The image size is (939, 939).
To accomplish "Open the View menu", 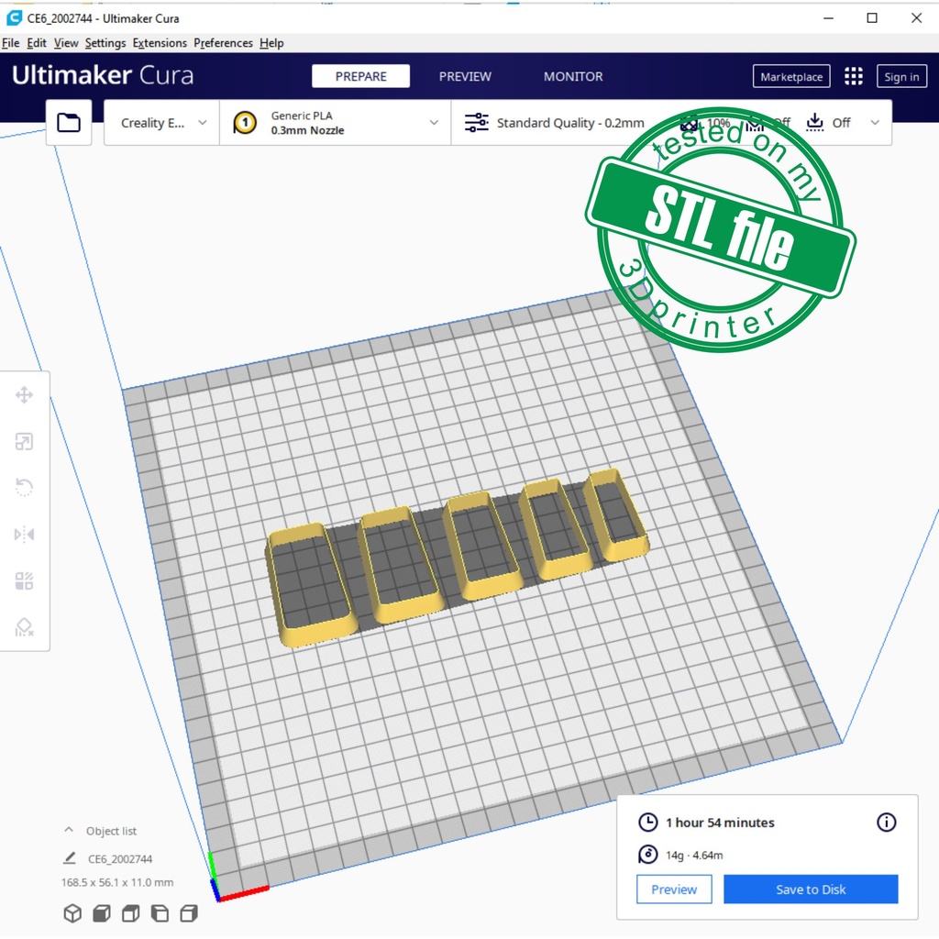I will pyautogui.click(x=66, y=43).
